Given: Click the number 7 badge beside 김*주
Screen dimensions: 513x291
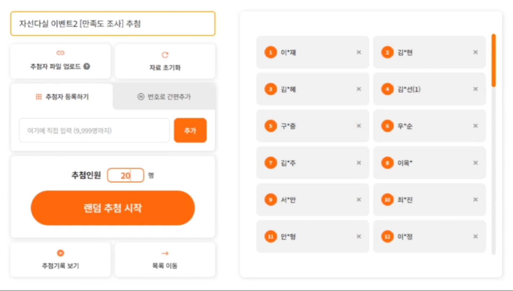Looking at the screenshot, I should tap(271, 163).
